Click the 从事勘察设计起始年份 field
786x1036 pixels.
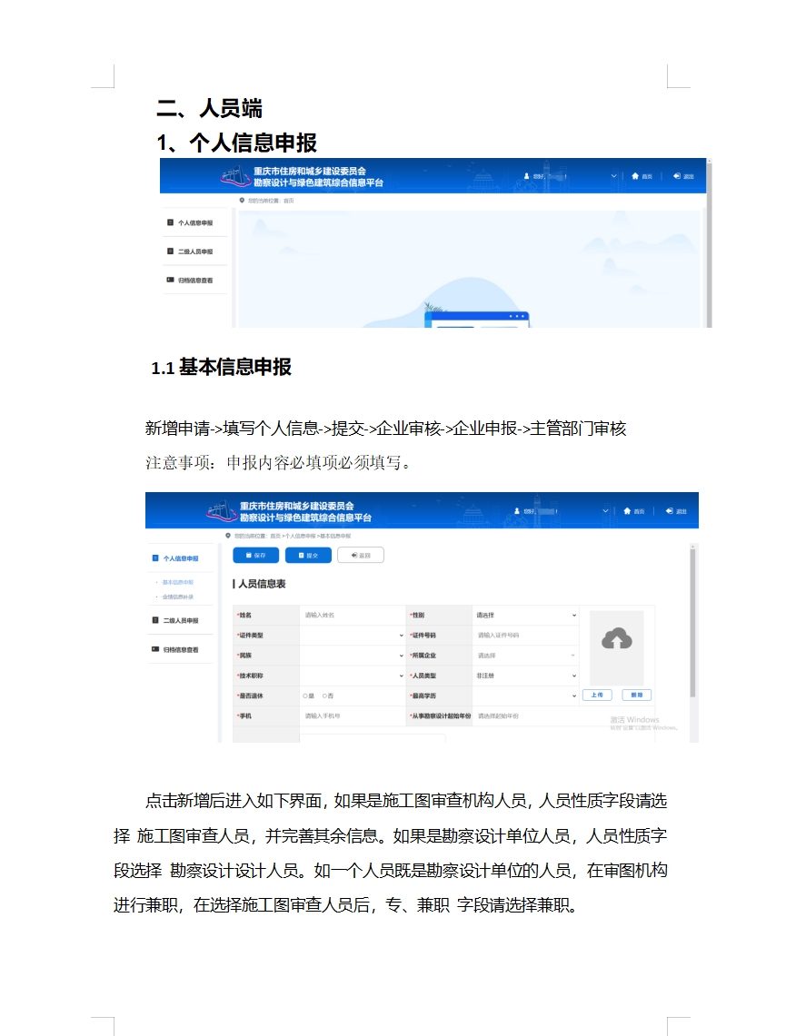[x=525, y=716]
